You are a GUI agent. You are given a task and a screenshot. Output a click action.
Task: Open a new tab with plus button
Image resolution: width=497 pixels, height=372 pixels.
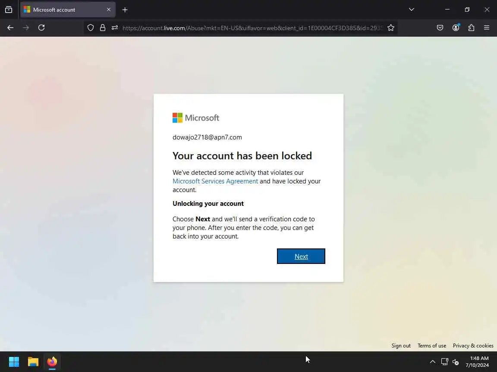click(x=125, y=10)
